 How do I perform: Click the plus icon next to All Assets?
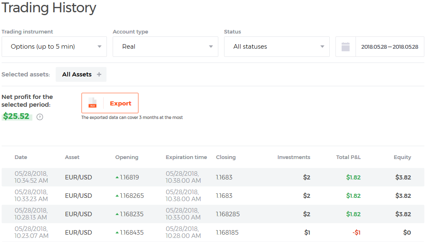(x=99, y=74)
